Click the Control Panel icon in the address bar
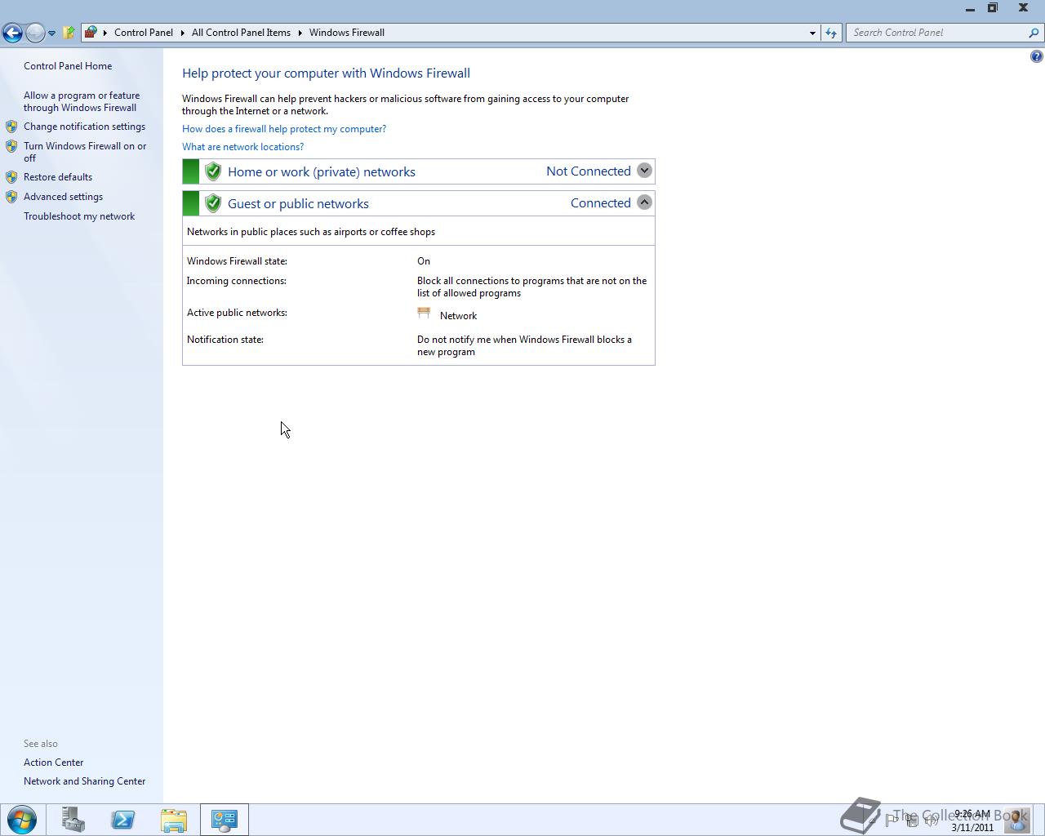Viewport: 1045px width, 836px height. [91, 33]
